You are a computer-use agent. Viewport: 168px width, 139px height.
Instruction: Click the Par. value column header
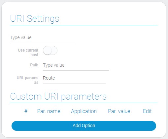click(119, 111)
